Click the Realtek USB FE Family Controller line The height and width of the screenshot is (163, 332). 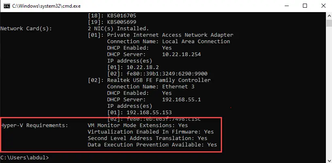pos(149,80)
